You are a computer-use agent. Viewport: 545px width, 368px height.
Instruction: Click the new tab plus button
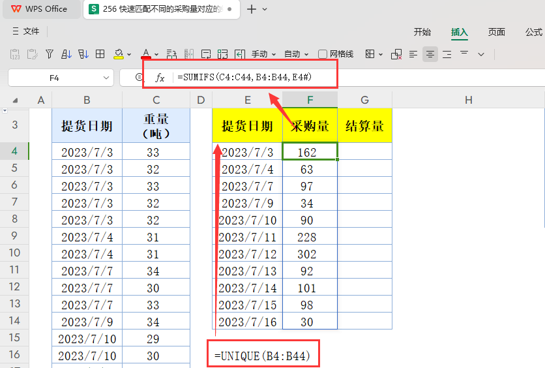pyautogui.click(x=251, y=9)
